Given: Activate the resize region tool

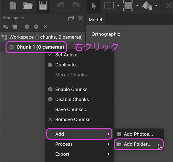Looking at the screenshot, I should coord(128,6).
